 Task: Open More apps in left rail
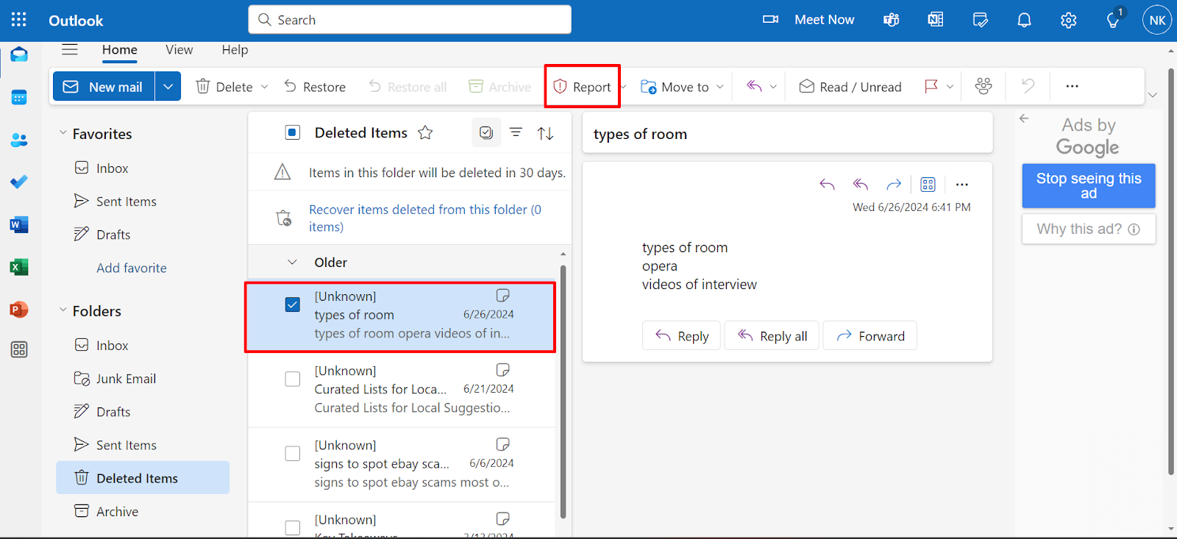pos(19,349)
